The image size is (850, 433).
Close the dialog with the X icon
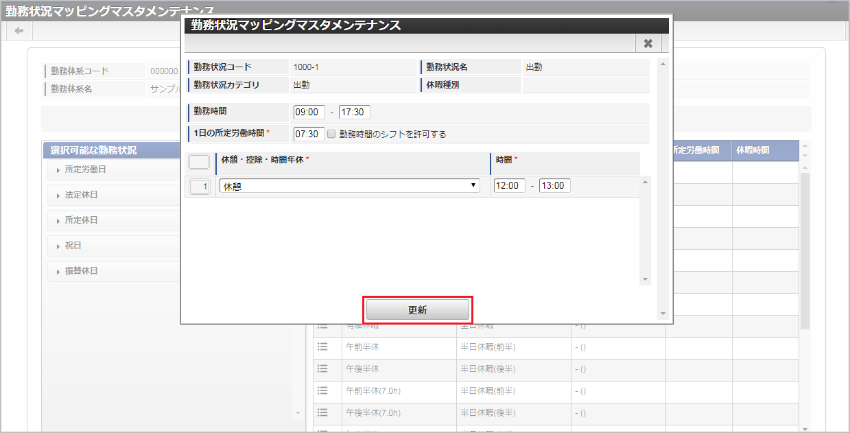pyautogui.click(x=648, y=43)
